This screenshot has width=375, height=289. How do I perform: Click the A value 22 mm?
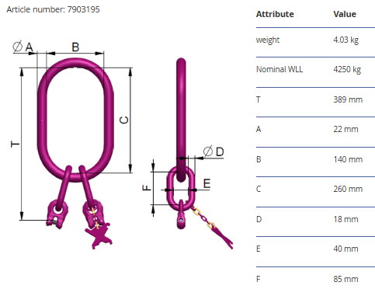[345, 129]
